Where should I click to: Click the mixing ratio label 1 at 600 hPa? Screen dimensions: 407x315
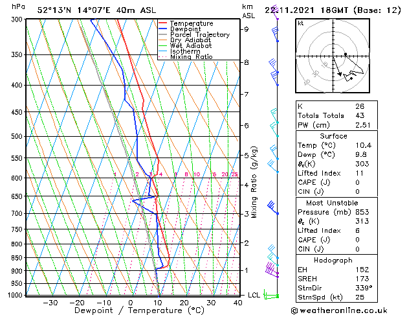[x=115, y=174]
